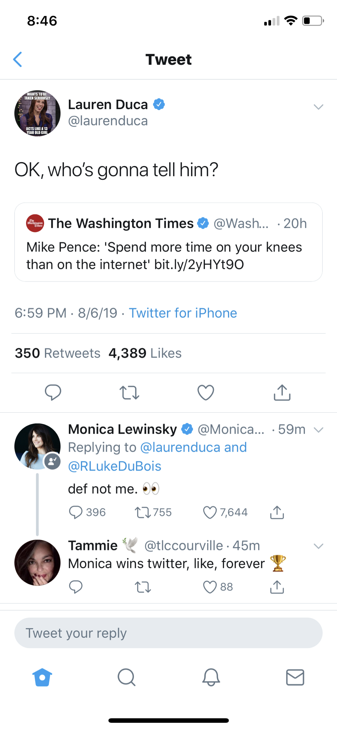This screenshot has width=337, height=730.
Task: Go back using the blue back arrow
Action: point(18,59)
